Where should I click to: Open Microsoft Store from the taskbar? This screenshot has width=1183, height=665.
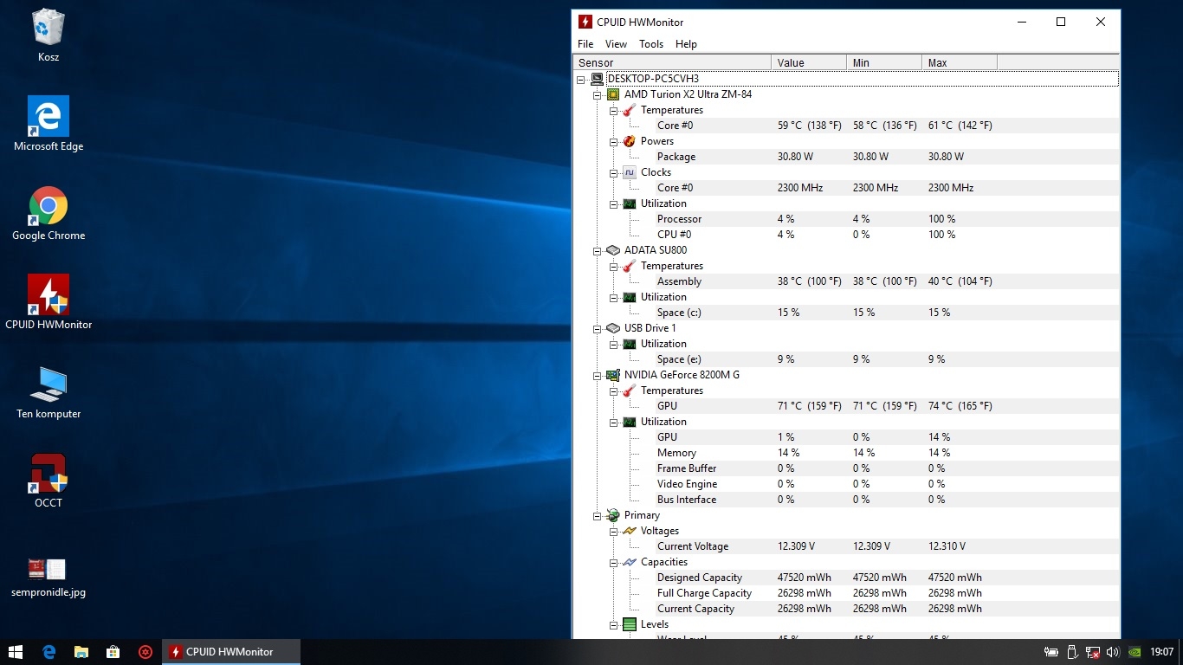tap(113, 652)
